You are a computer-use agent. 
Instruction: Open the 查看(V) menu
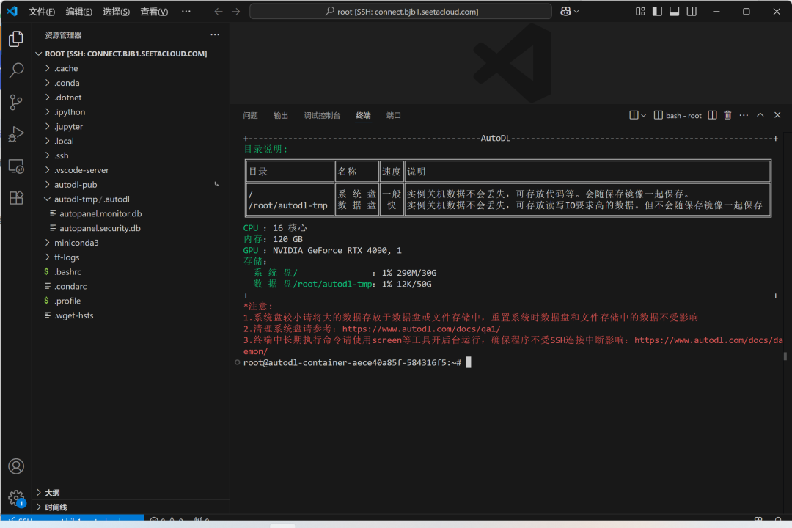point(154,11)
